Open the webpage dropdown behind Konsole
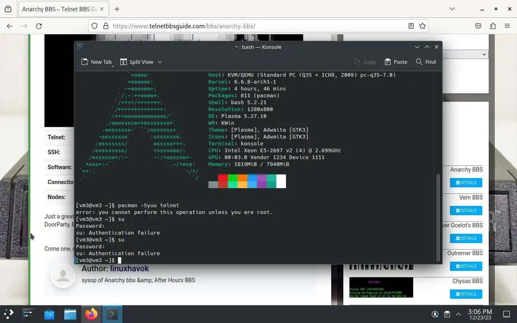The image size is (517, 323). tap(465, 54)
